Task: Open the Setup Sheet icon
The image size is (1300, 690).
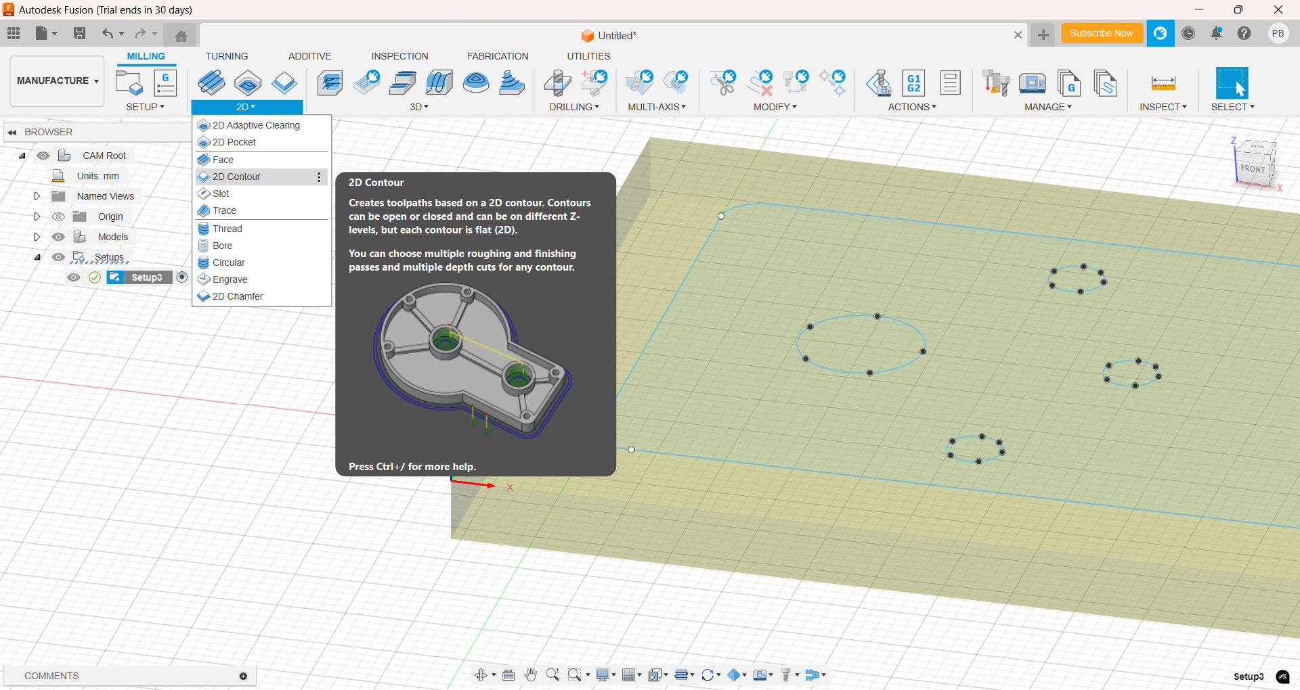Action: tap(950, 83)
